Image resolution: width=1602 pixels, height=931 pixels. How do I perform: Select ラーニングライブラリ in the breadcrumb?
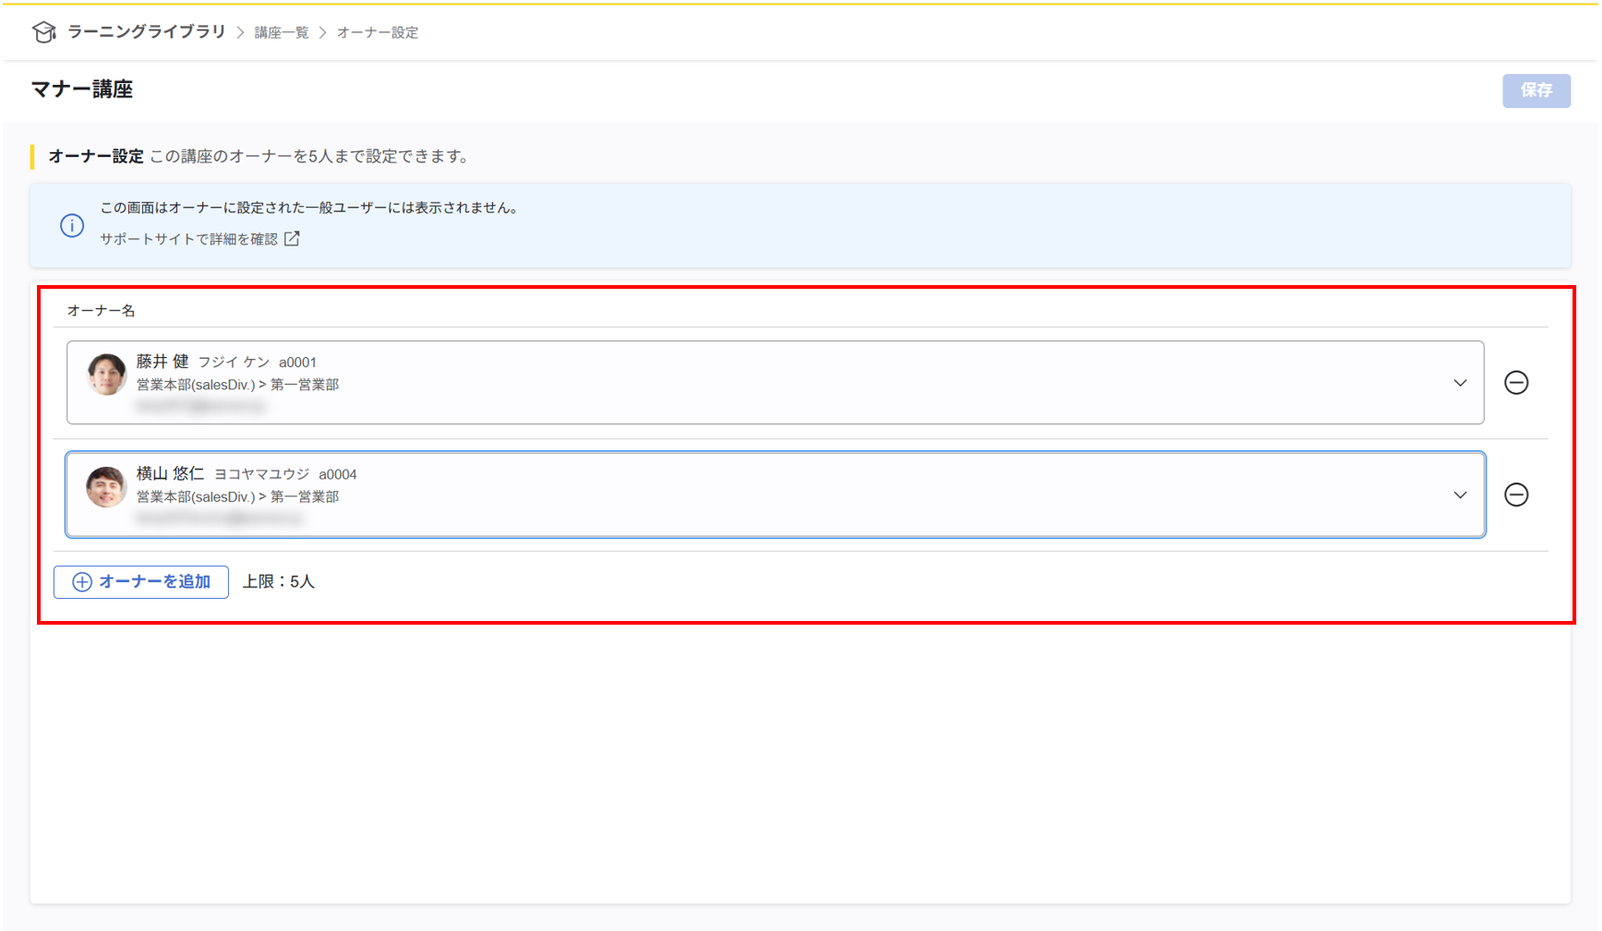[144, 30]
